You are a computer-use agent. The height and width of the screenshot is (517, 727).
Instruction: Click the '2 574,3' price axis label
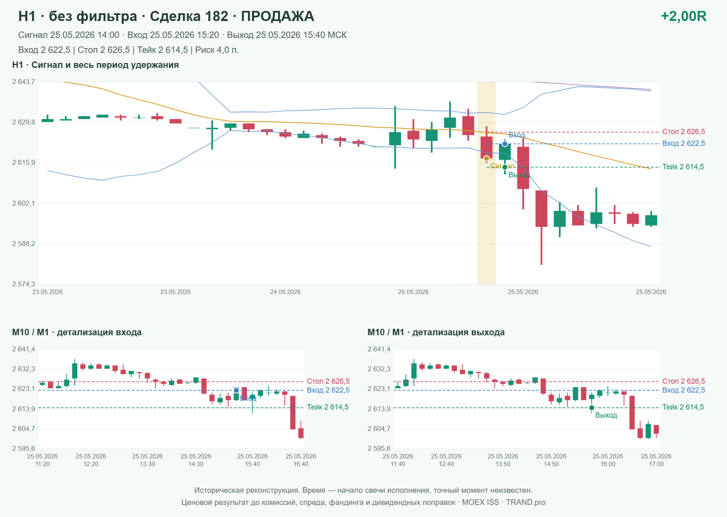point(23,284)
